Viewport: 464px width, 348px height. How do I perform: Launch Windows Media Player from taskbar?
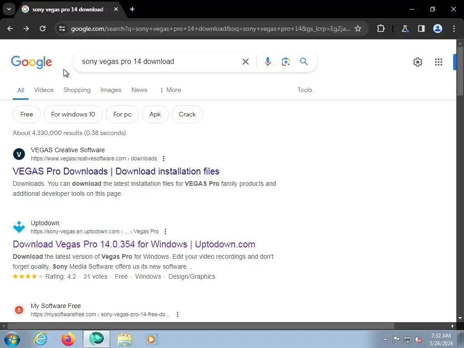pos(152,339)
